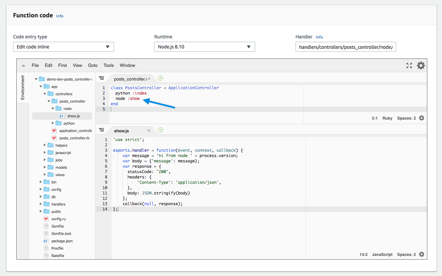Screen dimensions: 442x276
Task: Click line 3 'node :show' code
Action: (127, 99)
